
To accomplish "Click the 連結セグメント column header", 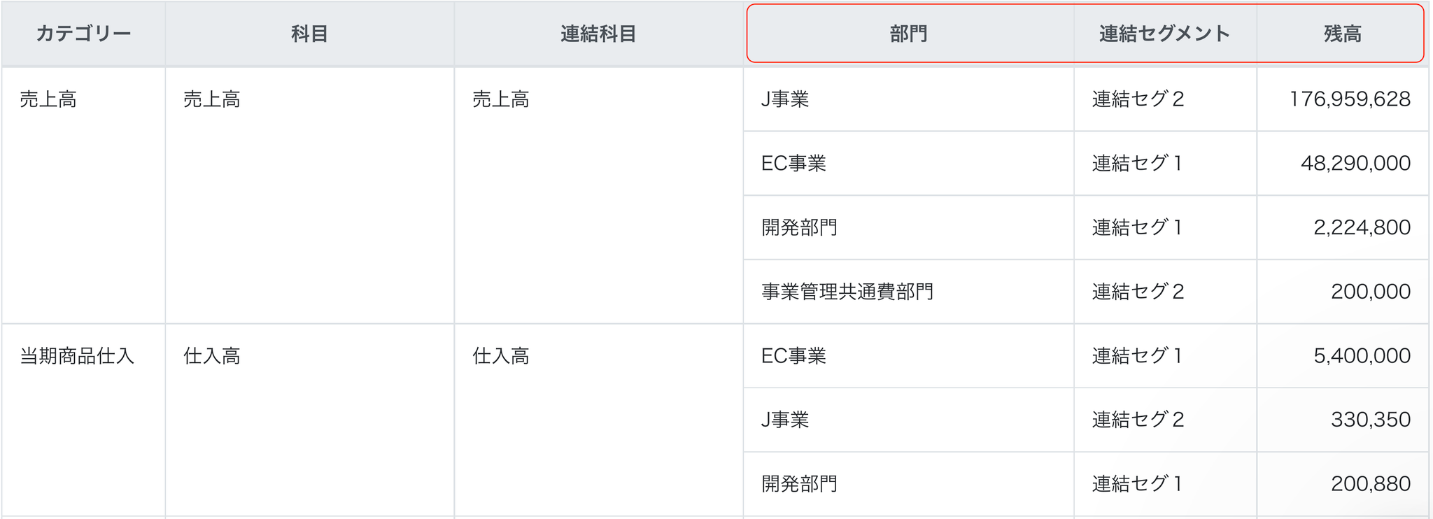I will tap(1164, 34).
